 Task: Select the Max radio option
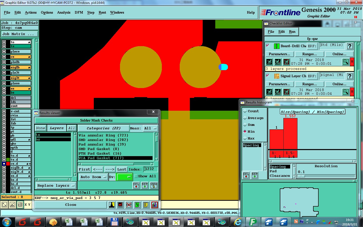coord(245,138)
